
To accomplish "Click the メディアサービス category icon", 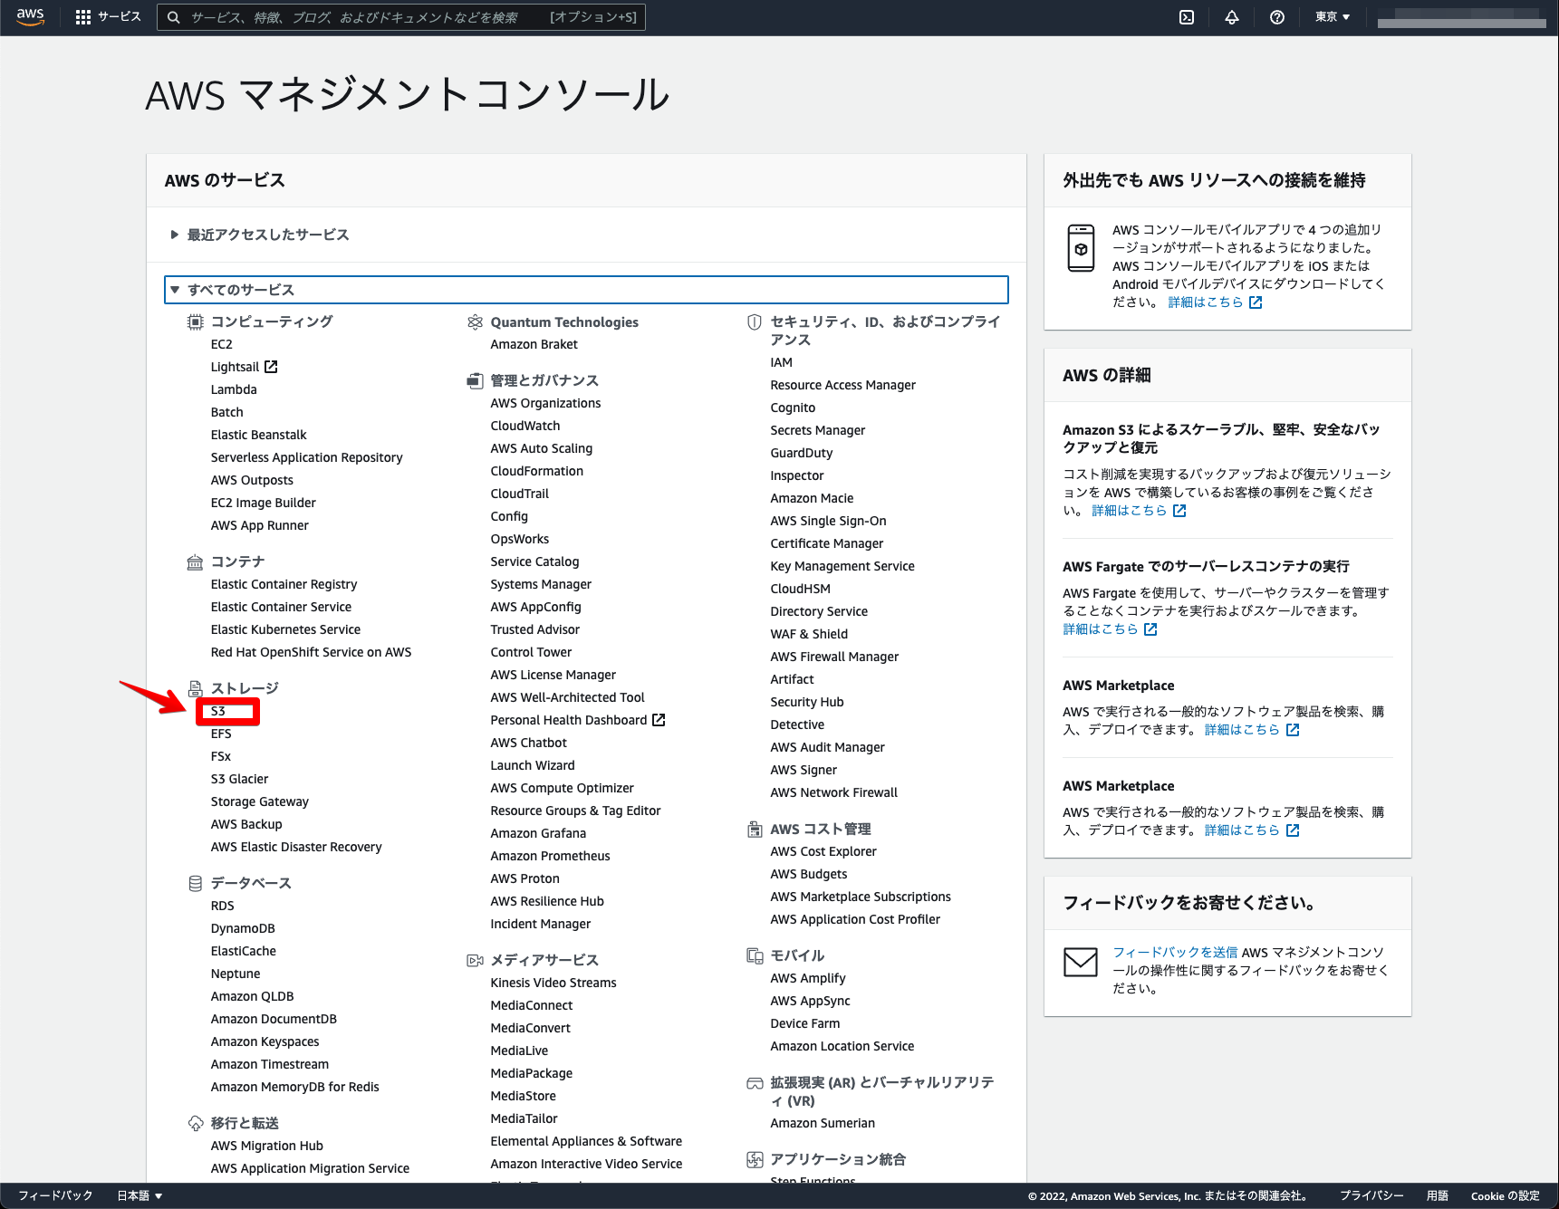I will click(475, 960).
